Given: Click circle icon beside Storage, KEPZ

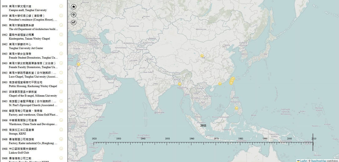Looking at the screenshot, I should [x=61, y=130].
